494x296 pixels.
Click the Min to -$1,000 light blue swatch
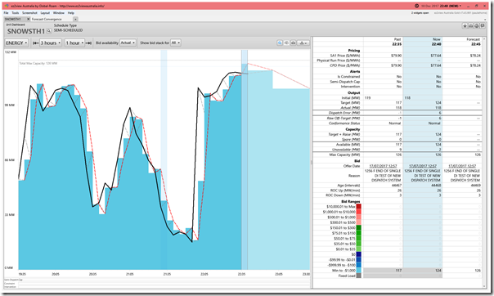[x=358, y=270]
